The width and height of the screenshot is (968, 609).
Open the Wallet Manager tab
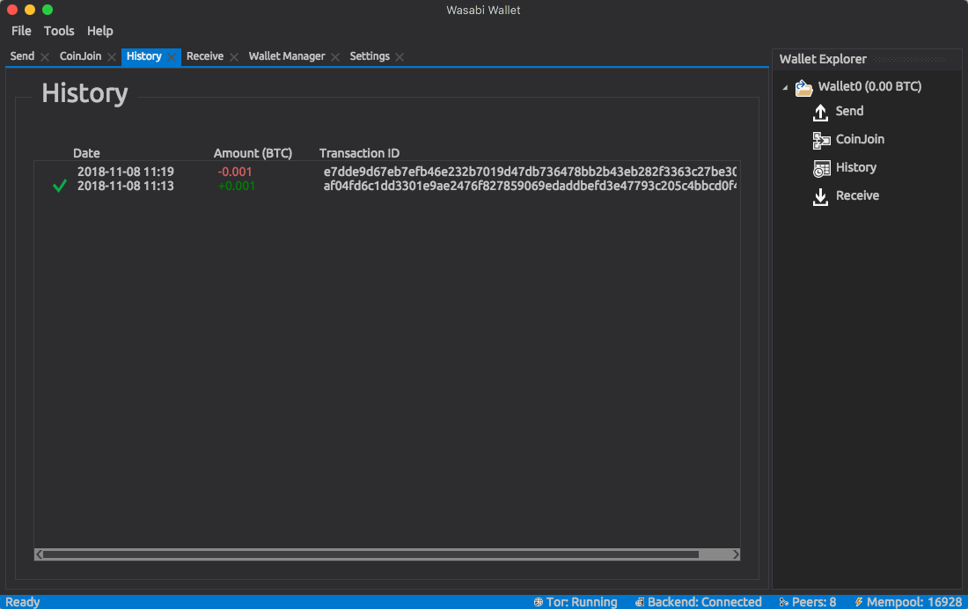287,56
